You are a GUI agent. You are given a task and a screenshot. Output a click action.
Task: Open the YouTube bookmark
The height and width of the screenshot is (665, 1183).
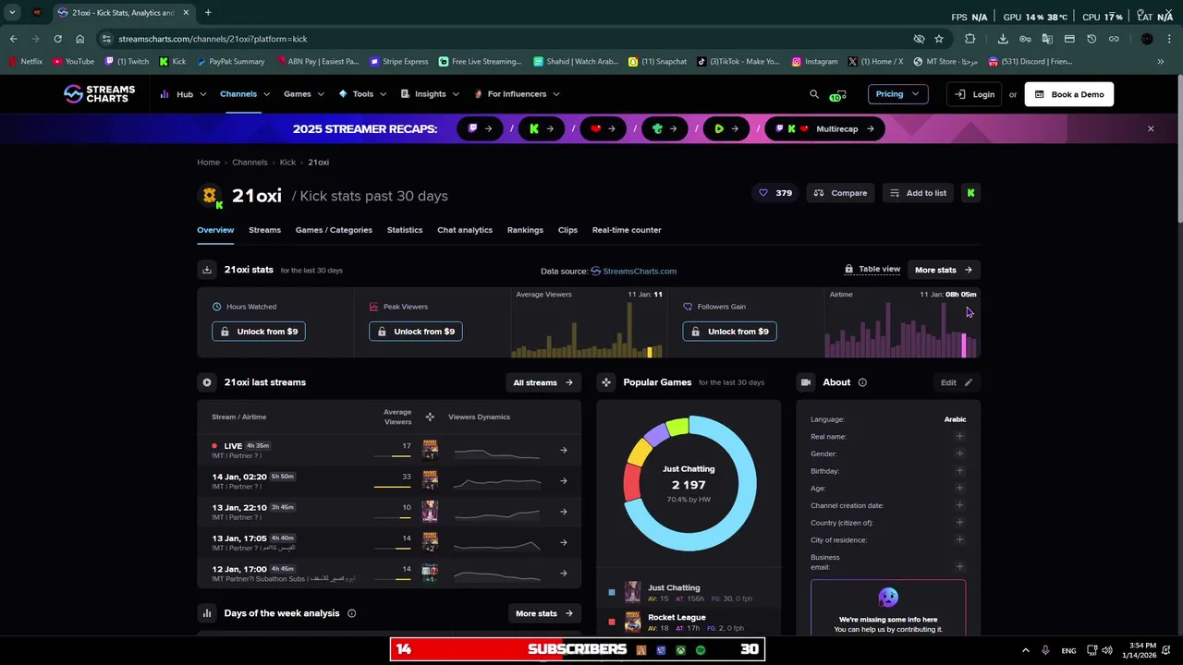[73, 62]
